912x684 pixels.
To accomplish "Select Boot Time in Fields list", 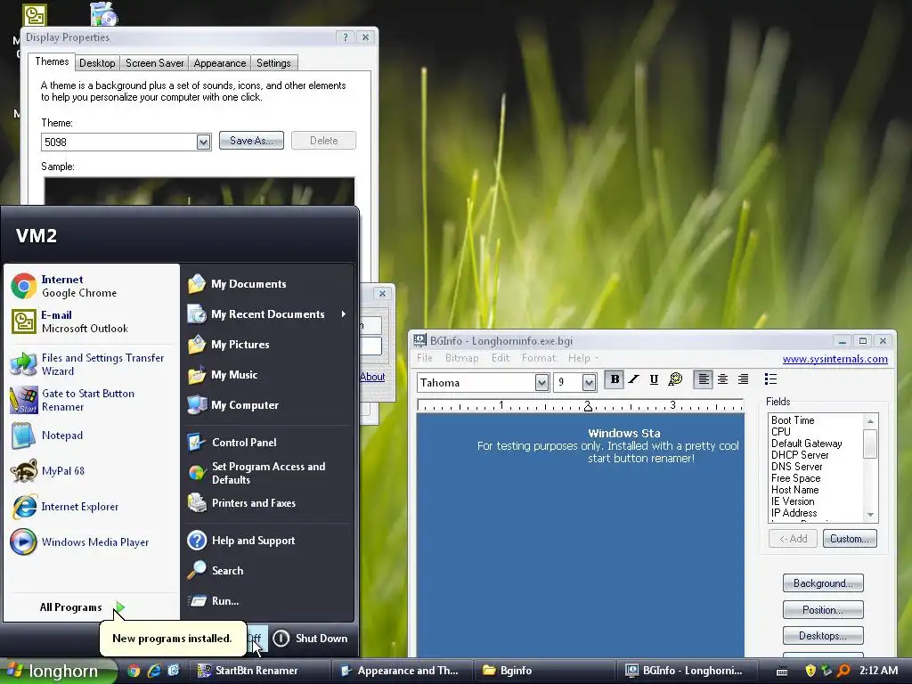I will [x=793, y=420].
